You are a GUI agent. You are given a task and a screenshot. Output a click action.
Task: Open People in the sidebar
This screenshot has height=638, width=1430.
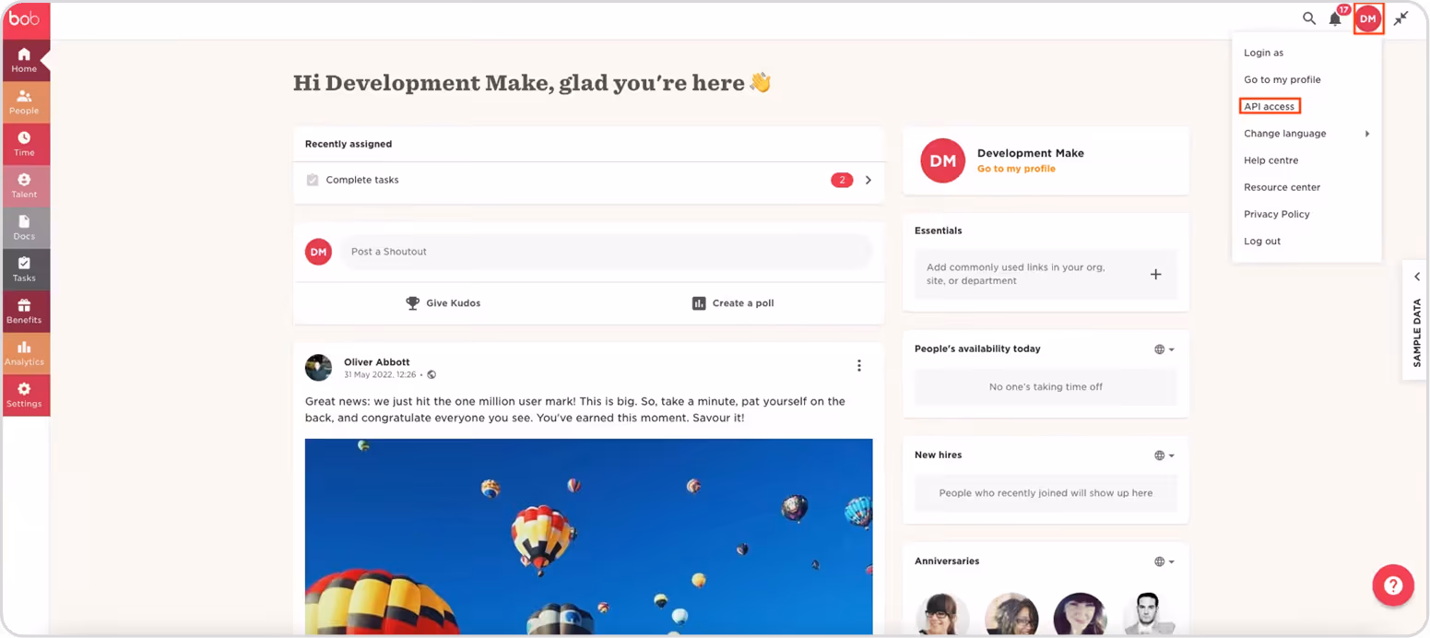pyautogui.click(x=25, y=102)
